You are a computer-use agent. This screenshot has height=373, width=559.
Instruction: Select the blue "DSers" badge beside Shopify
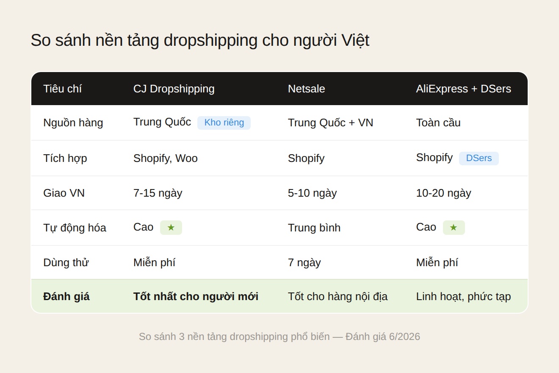click(x=479, y=159)
